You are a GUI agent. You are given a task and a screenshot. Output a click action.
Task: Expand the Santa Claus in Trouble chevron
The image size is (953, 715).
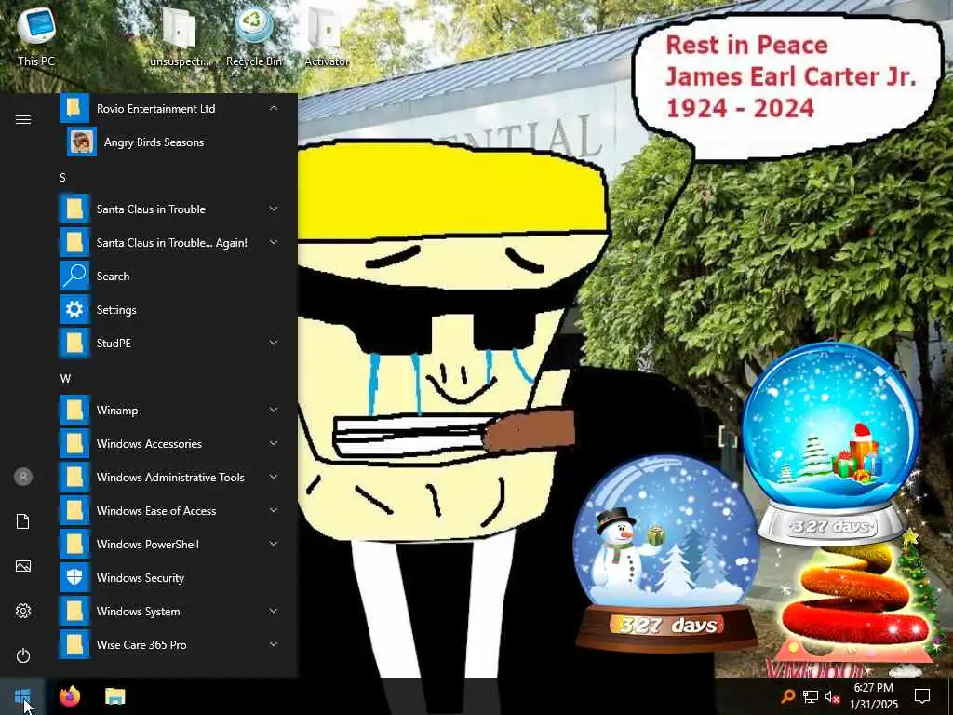[x=274, y=209]
